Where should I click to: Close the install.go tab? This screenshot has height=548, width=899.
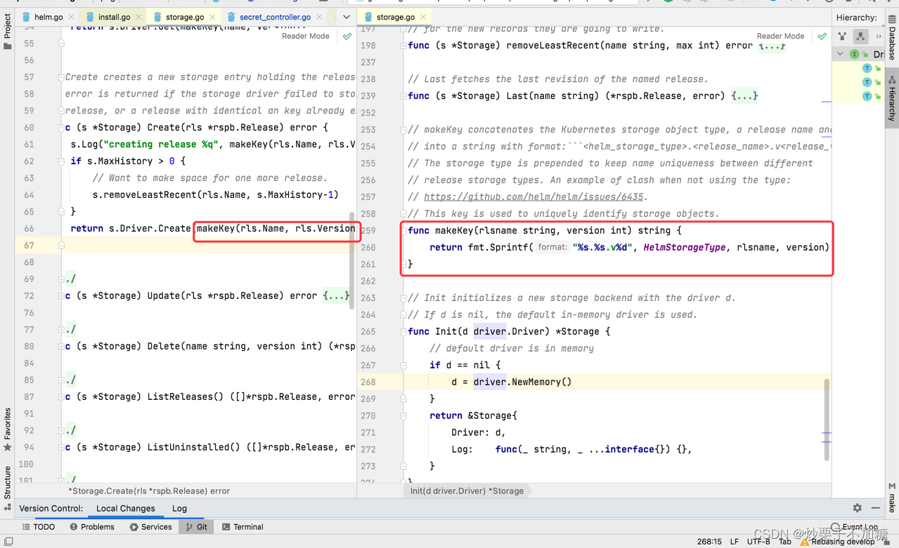138,17
